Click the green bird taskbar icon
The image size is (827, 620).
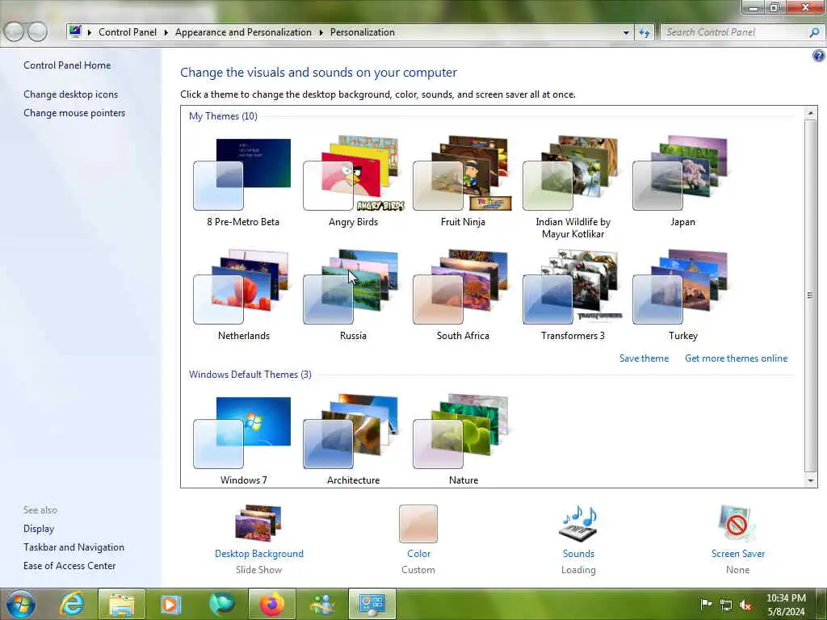221,604
